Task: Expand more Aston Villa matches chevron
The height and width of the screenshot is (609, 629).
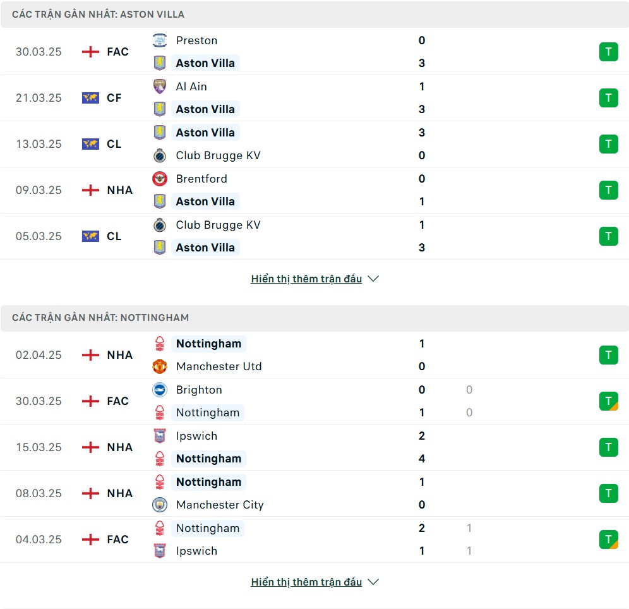Action: pos(373,279)
